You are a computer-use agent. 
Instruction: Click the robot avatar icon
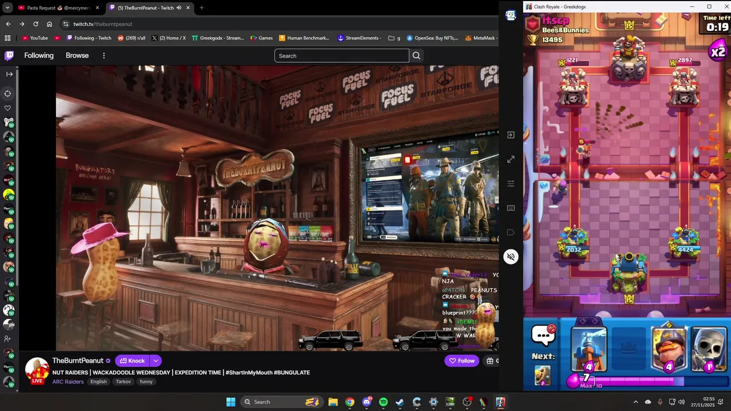point(511,15)
